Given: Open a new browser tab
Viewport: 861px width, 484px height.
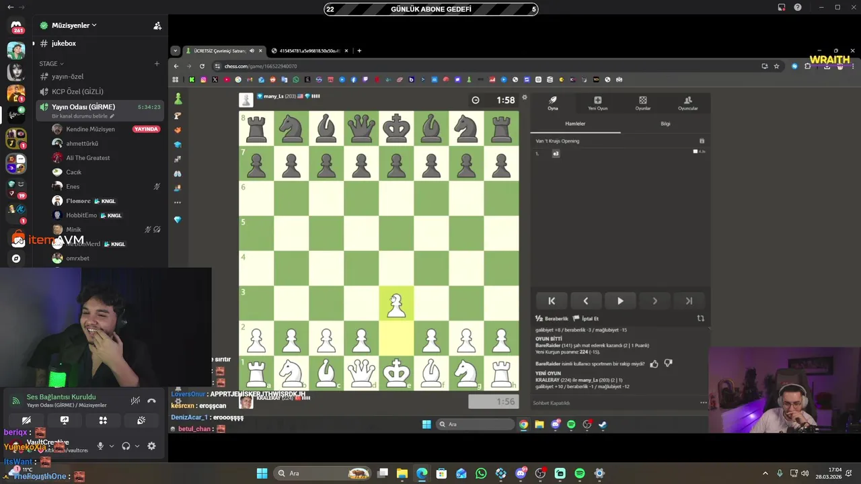Looking at the screenshot, I should (x=359, y=50).
